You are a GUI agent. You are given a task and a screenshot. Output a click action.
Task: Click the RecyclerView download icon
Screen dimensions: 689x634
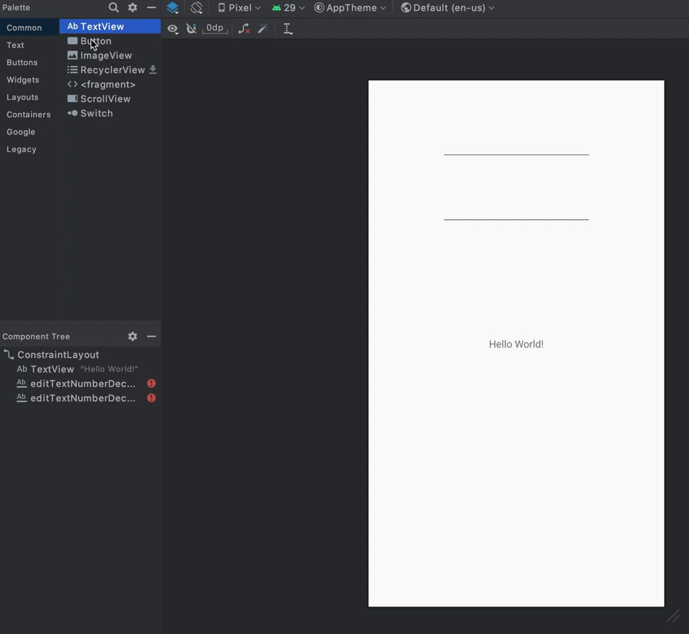153,69
